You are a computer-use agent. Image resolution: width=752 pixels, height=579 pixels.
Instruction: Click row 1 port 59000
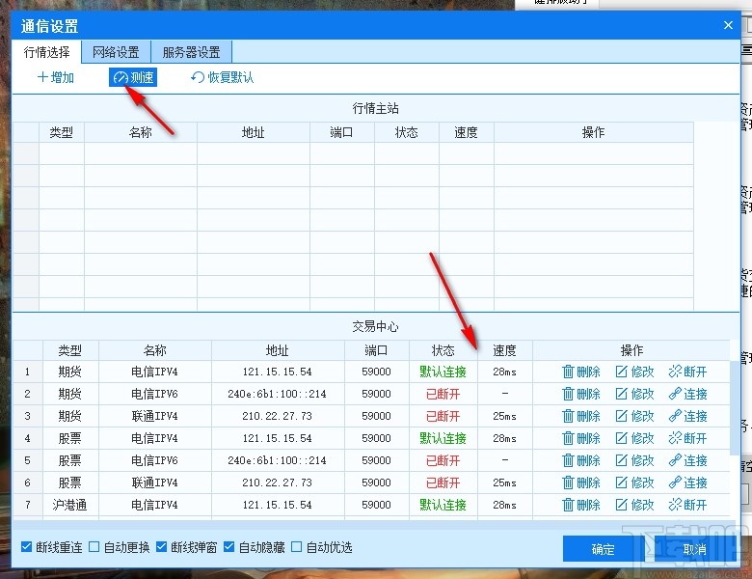click(x=376, y=372)
